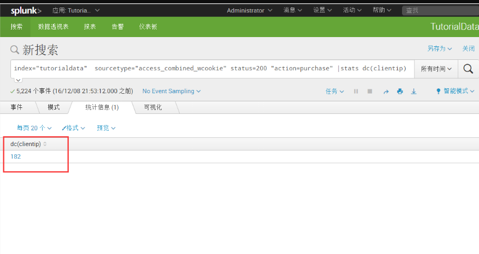Open the 另存为 dropdown
This screenshot has height=254, width=479.
pos(439,49)
